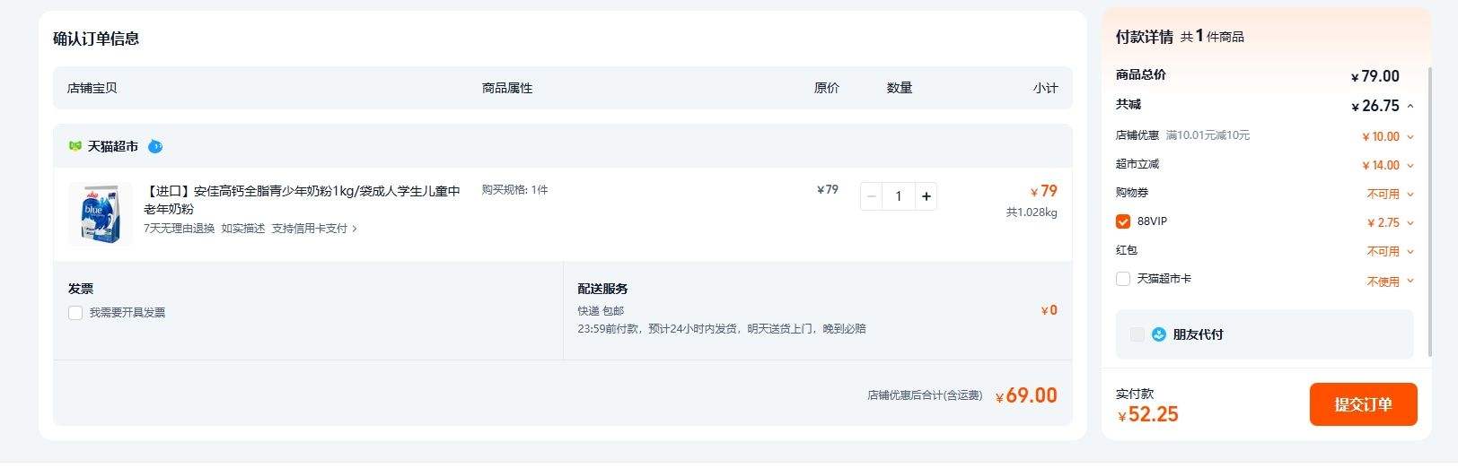Increase quantity with the plus button
Screen dimensions: 1458x468
pyautogui.click(x=926, y=196)
